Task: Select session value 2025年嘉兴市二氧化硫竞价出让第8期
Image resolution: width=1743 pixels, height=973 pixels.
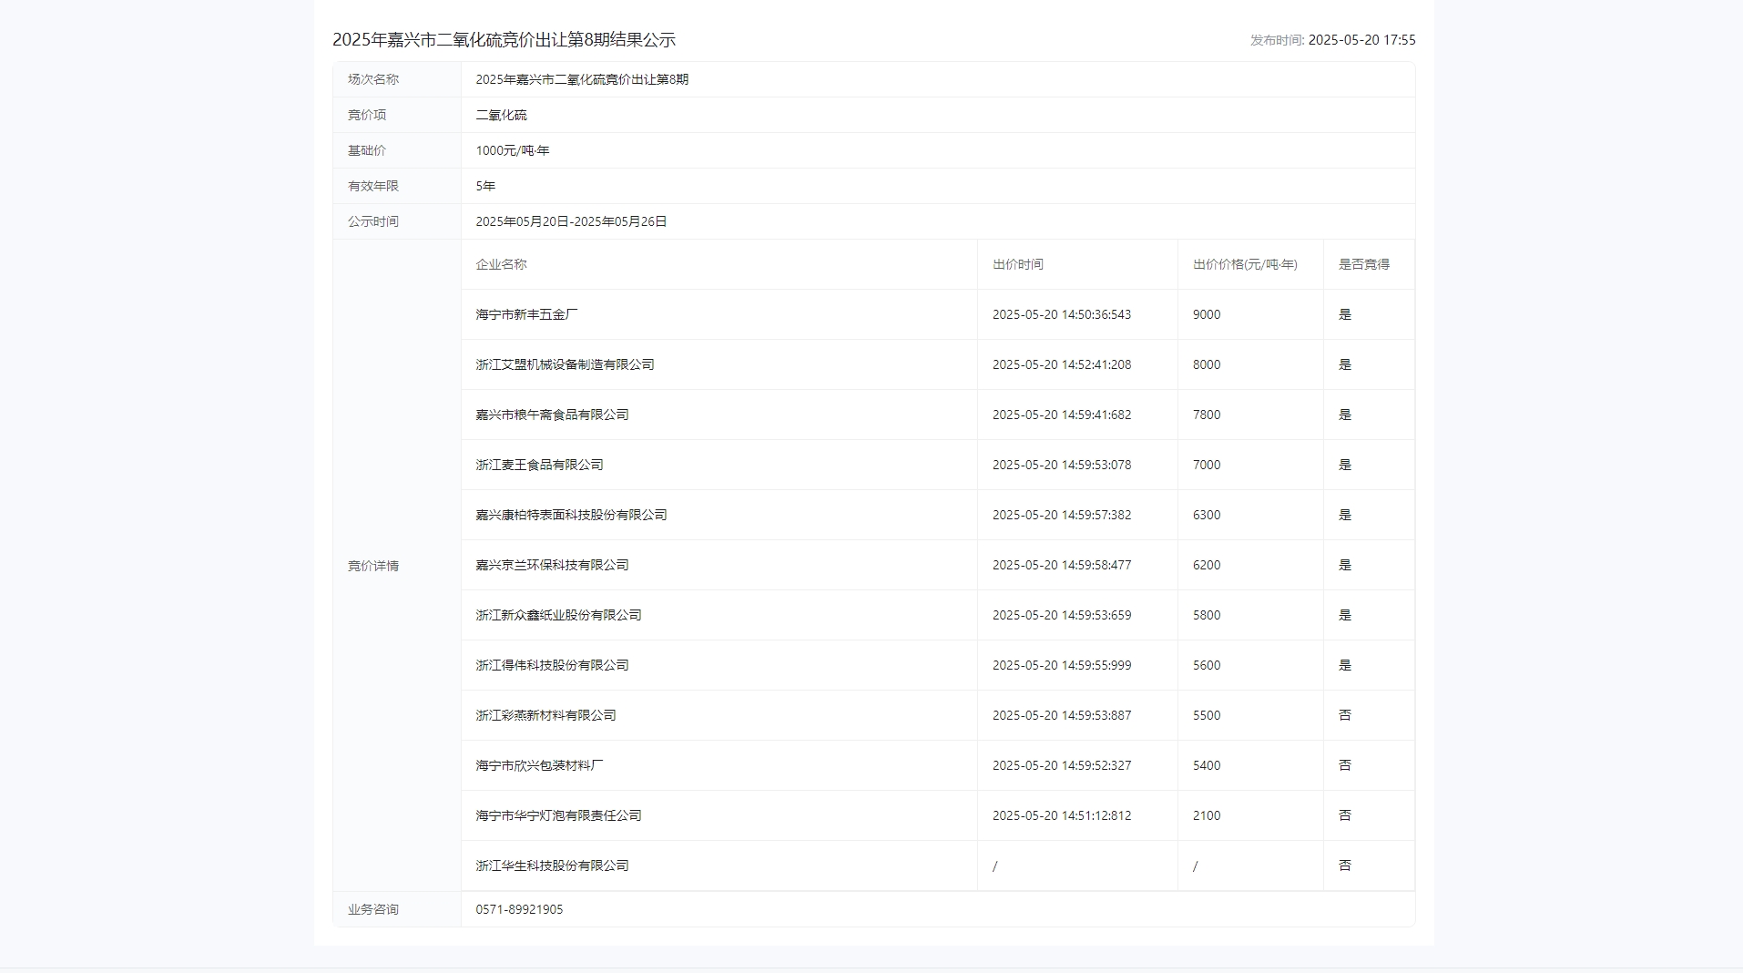Action: (582, 79)
